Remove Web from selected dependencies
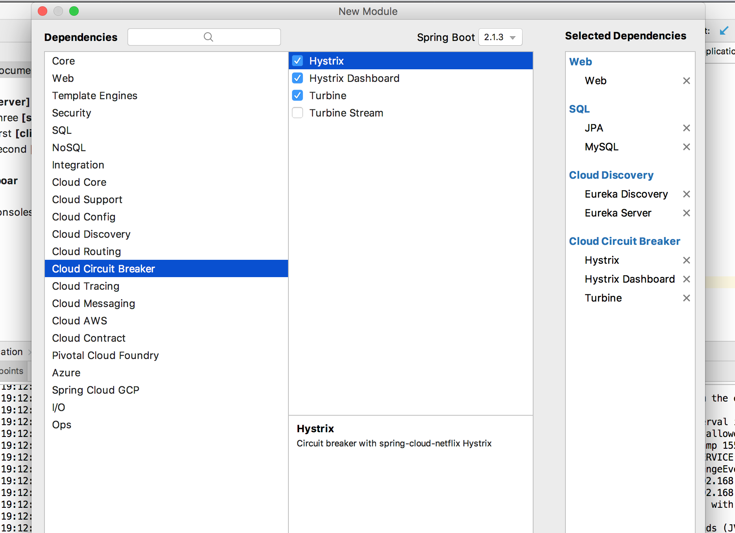Viewport: 735px width, 533px height. (x=686, y=81)
